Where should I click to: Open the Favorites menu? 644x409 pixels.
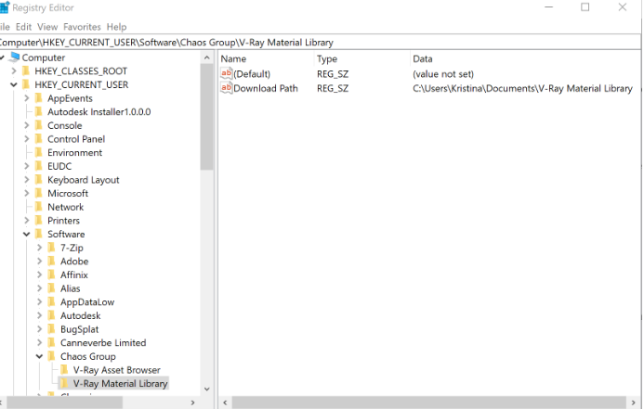tap(82, 27)
